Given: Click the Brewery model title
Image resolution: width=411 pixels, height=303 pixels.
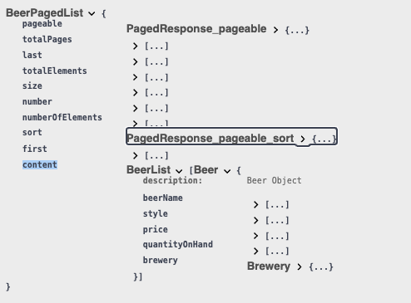Looking at the screenshot, I should point(269,266).
